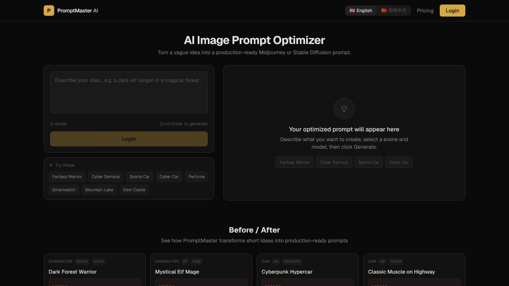Click Fantasy Warrior chip in output panel

(x=294, y=162)
